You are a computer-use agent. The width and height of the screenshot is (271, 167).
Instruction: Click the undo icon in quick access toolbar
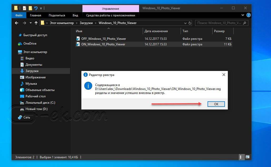36,8
